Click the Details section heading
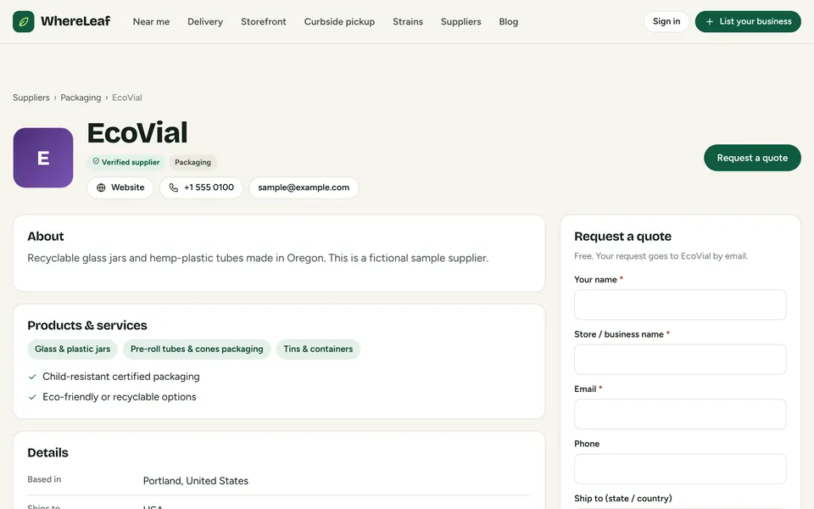 pyautogui.click(x=47, y=452)
